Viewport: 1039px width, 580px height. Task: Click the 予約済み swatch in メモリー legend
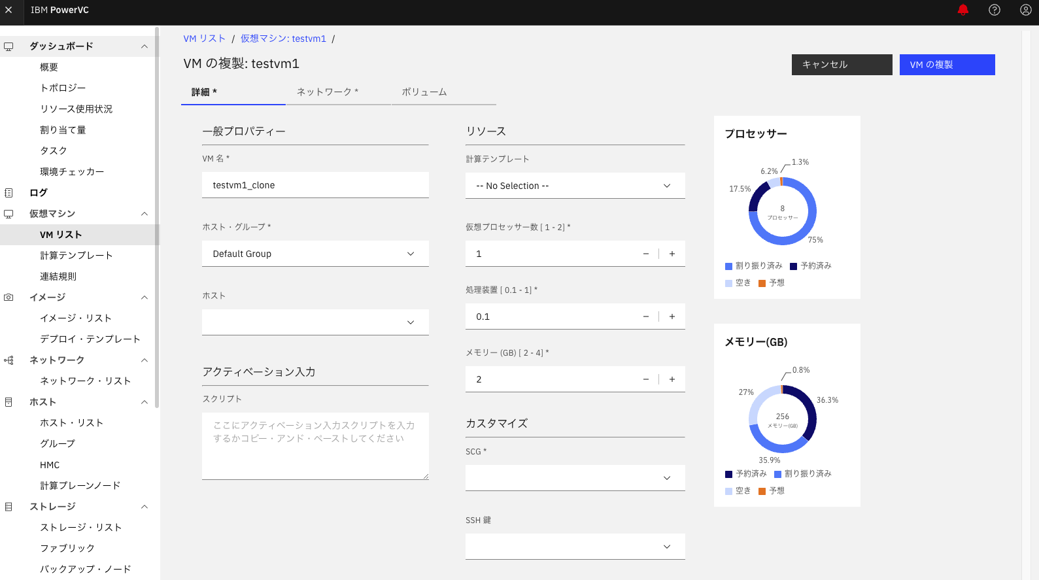pyautogui.click(x=728, y=474)
